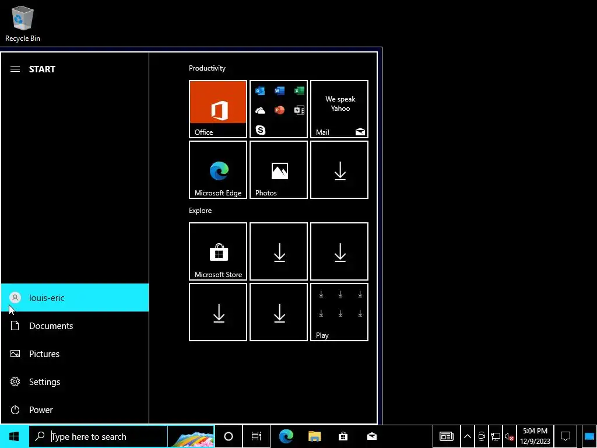Viewport: 597px width, 448px height.
Task: Launch Excel from the Office apps folder tile
Action: pos(299,90)
